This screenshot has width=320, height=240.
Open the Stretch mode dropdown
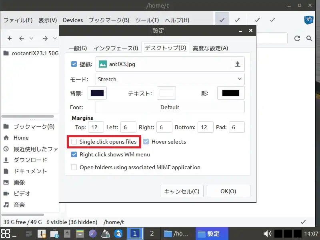[170, 79]
